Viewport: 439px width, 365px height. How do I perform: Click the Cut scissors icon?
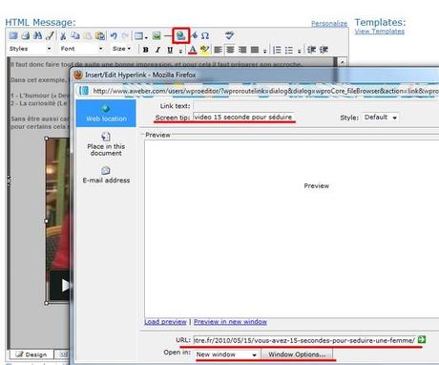click(63, 36)
